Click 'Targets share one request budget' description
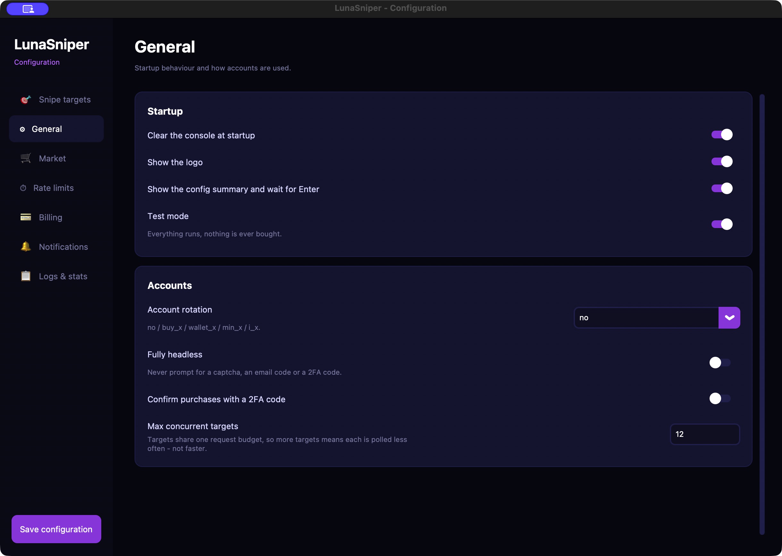 277,444
